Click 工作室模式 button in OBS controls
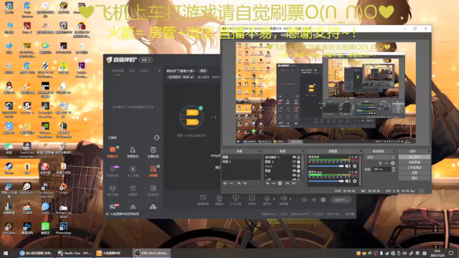 coord(414,167)
